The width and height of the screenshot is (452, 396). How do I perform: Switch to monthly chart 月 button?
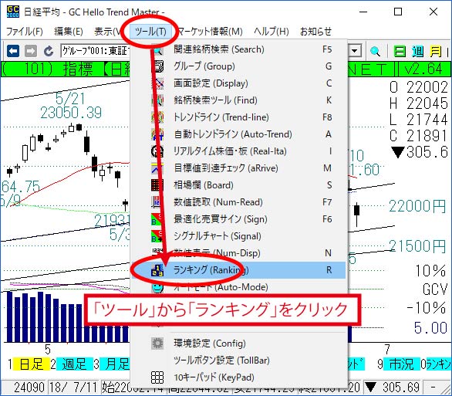coord(436,52)
